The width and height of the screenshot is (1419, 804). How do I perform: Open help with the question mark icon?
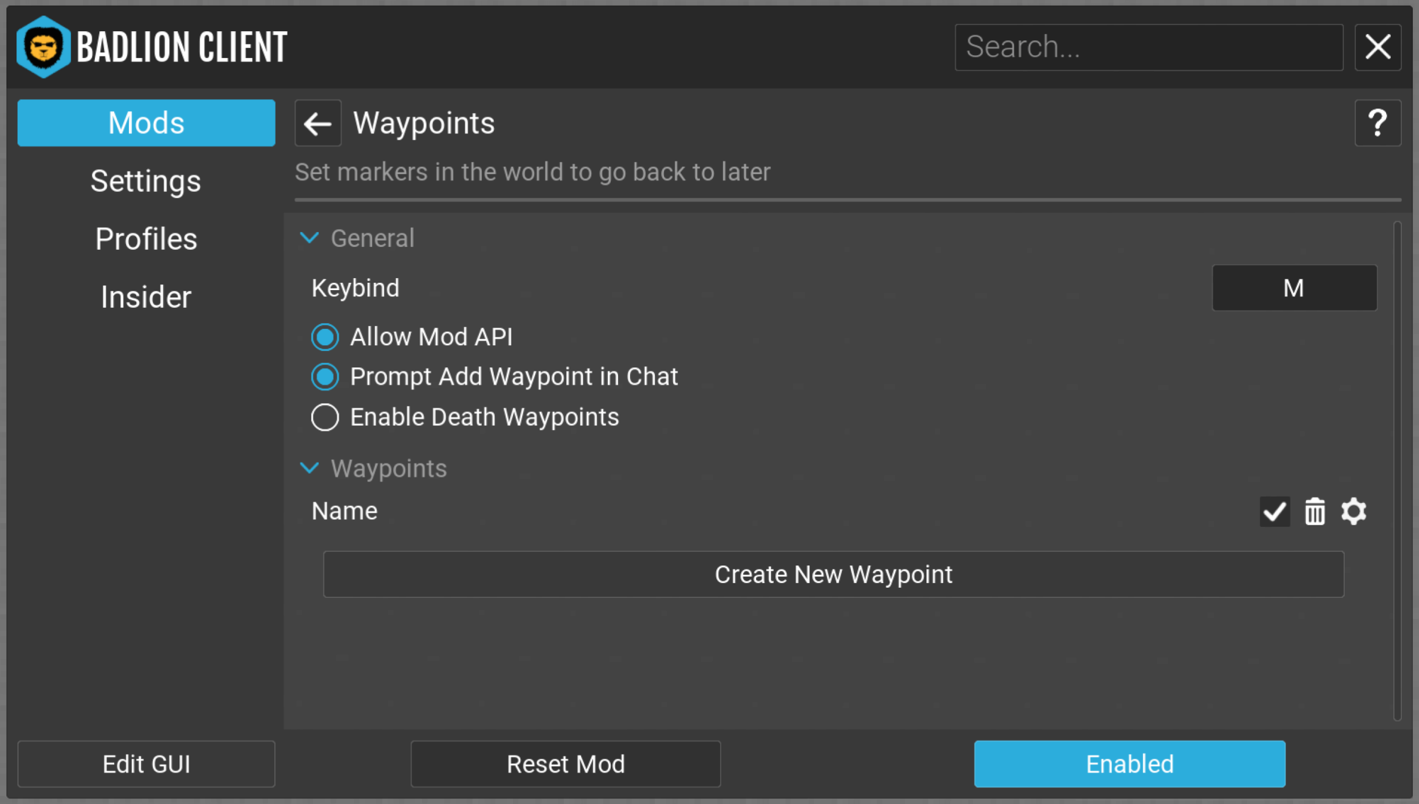1377,123
